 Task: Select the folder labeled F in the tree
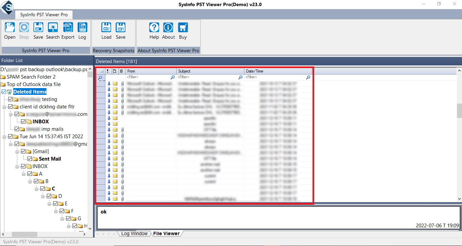click(x=72, y=211)
